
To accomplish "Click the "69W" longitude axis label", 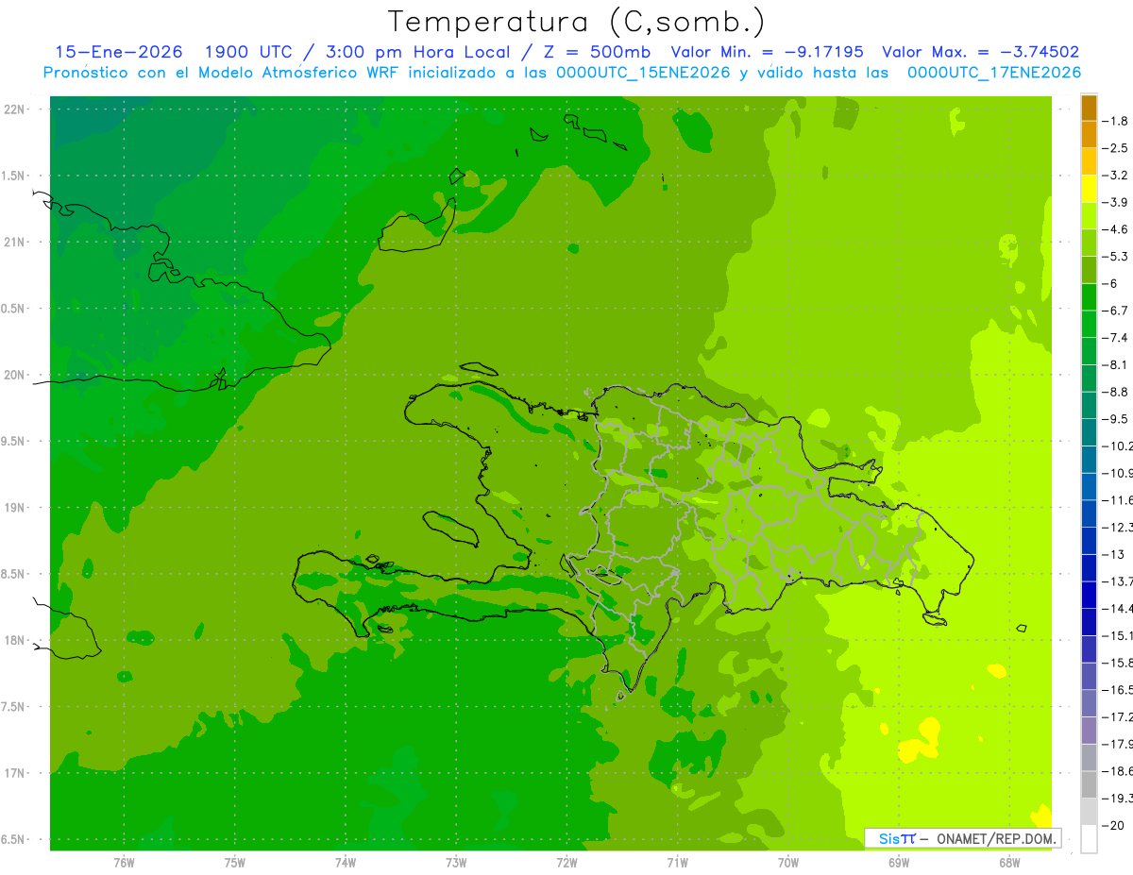I will [898, 862].
